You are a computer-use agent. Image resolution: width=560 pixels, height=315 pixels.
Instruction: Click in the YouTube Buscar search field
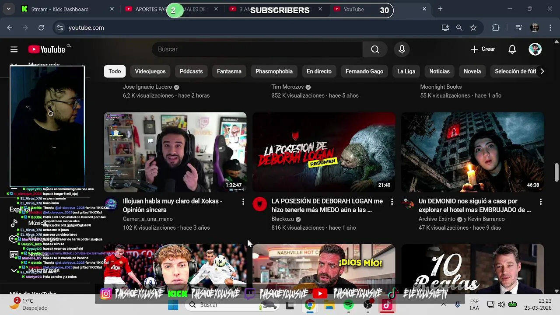(x=257, y=49)
